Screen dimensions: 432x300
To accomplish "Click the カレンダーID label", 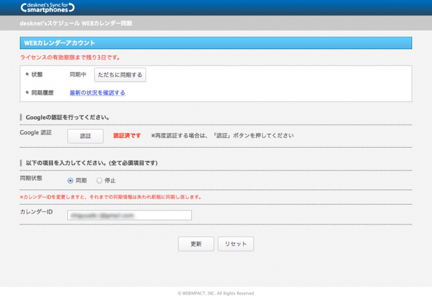I will (x=36, y=212).
